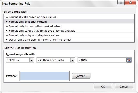The image size is (138, 93).
Task: Confirm with the OK button
Action: 103,87
